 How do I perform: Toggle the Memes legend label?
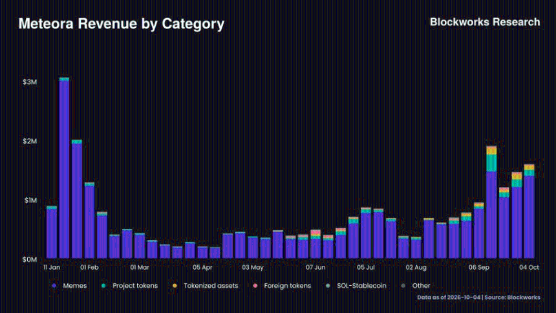click(x=75, y=286)
